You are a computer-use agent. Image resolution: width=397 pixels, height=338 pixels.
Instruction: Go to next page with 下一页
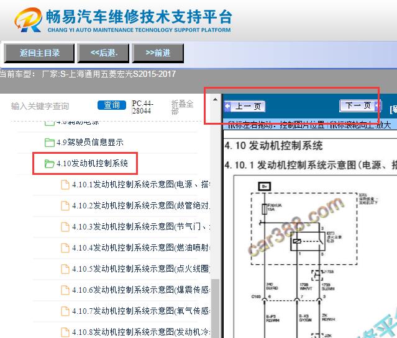pyautogui.click(x=360, y=105)
